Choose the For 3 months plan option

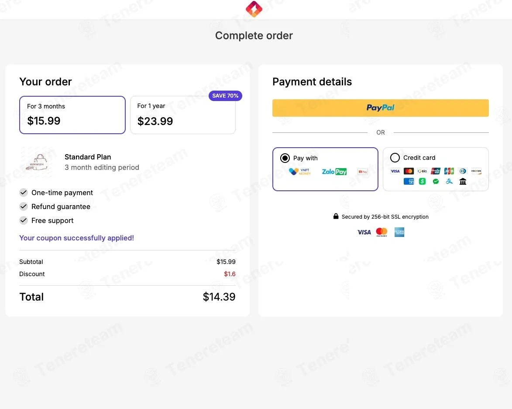pyautogui.click(x=72, y=115)
